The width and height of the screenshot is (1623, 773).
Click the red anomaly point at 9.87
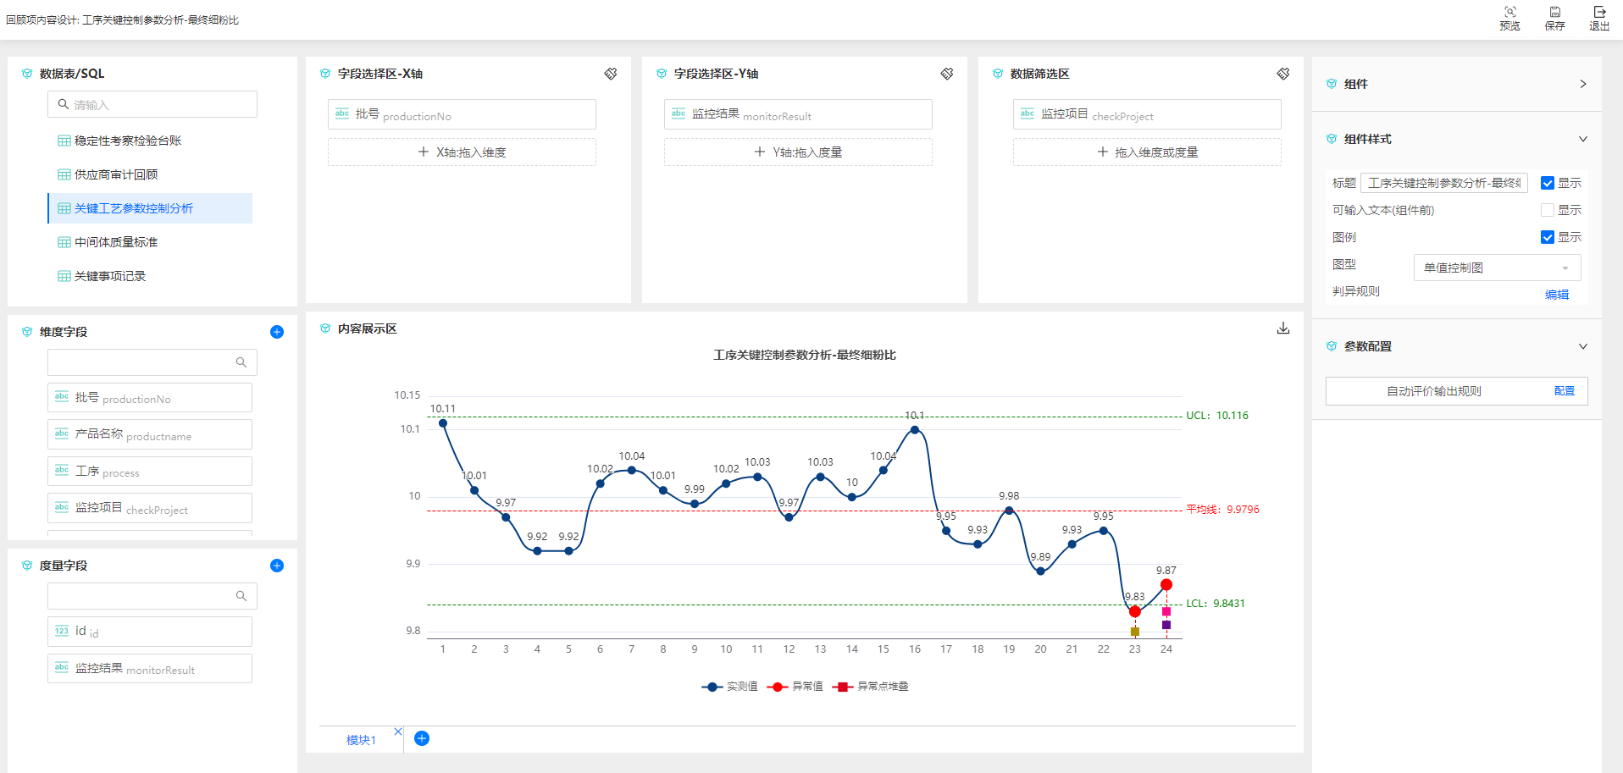pyautogui.click(x=1166, y=585)
